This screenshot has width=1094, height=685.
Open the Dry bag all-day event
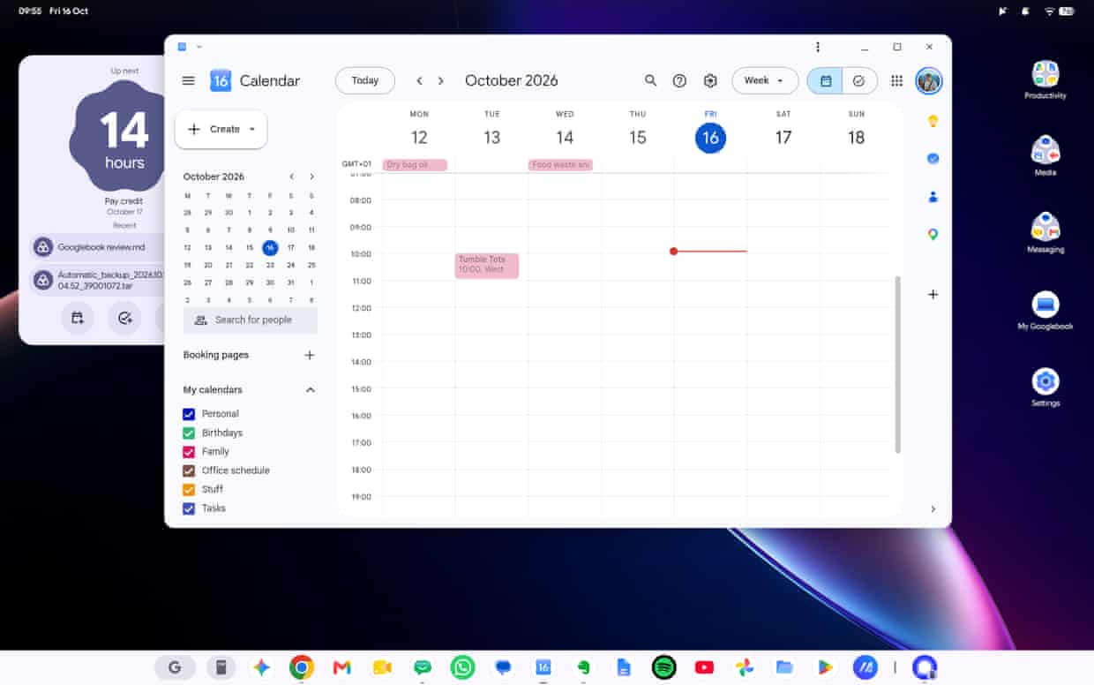tap(415, 165)
